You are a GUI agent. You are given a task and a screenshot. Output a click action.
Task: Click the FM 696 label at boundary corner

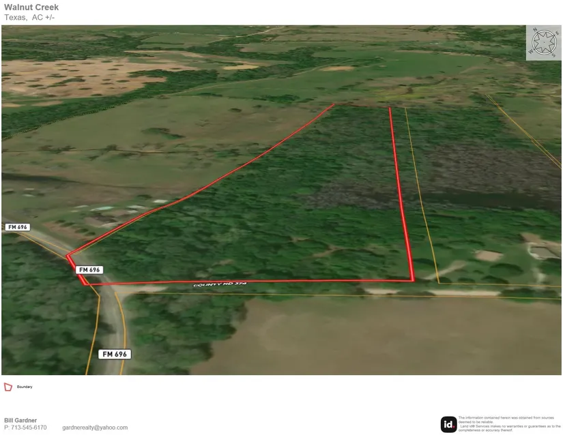(90, 269)
